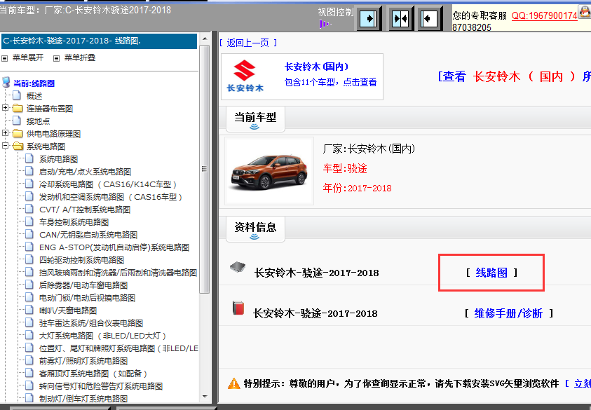Click the 长安铃木(国内) brand link
Viewport: 591px width, 410px height.
click(x=316, y=67)
